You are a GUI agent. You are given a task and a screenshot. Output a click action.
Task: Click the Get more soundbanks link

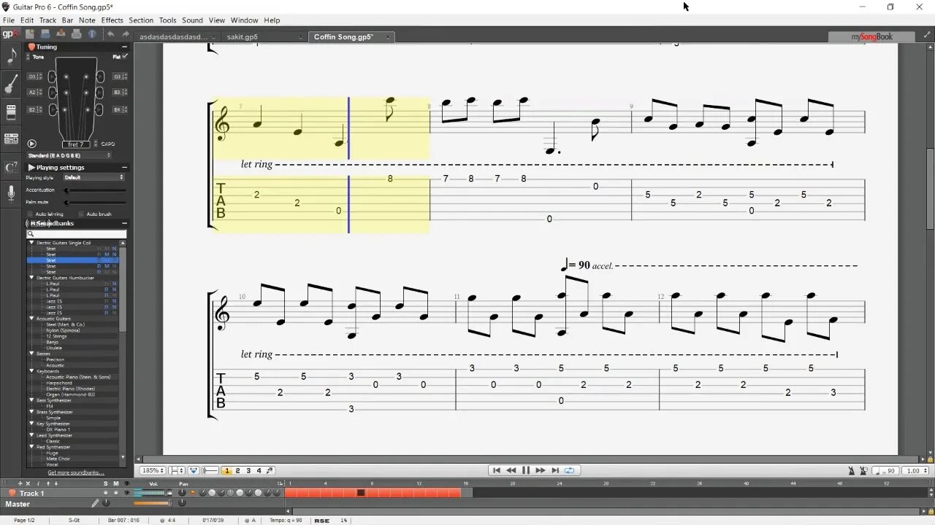click(x=76, y=472)
